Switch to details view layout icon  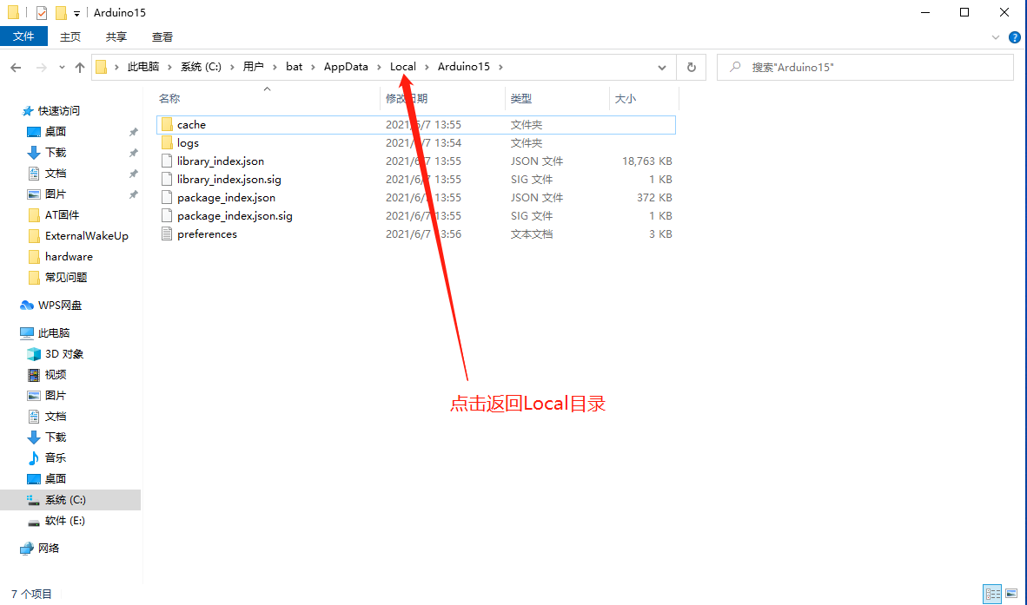coord(993,594)
